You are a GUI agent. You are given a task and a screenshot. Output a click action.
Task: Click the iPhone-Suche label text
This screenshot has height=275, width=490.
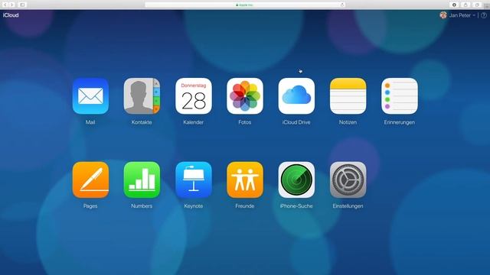click(296, 206)
